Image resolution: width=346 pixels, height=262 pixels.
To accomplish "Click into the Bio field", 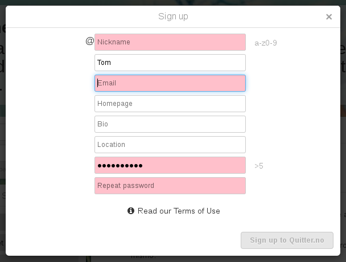I will tap(170, 124).
